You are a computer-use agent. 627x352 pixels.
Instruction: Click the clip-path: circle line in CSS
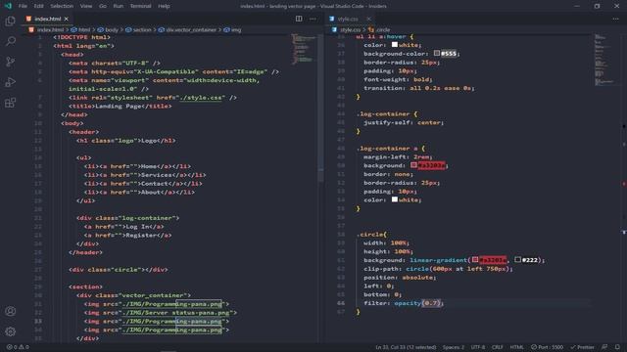(438, 269)
